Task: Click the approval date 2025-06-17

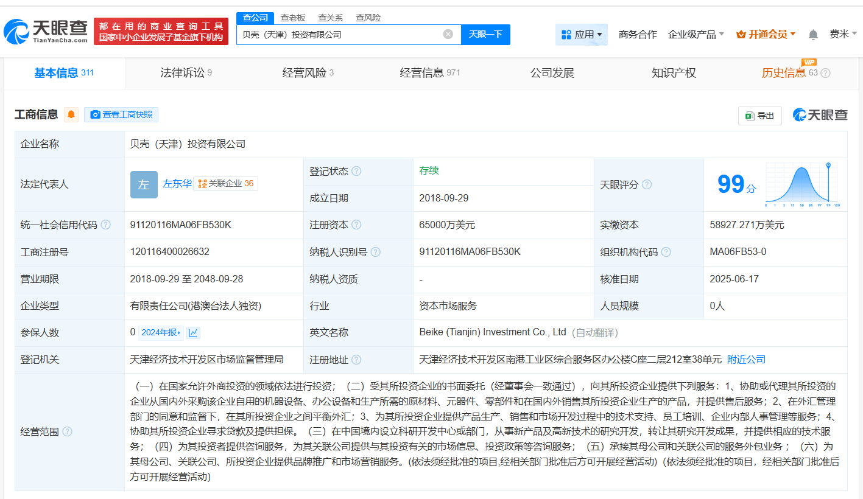Action: pos(734,279)
